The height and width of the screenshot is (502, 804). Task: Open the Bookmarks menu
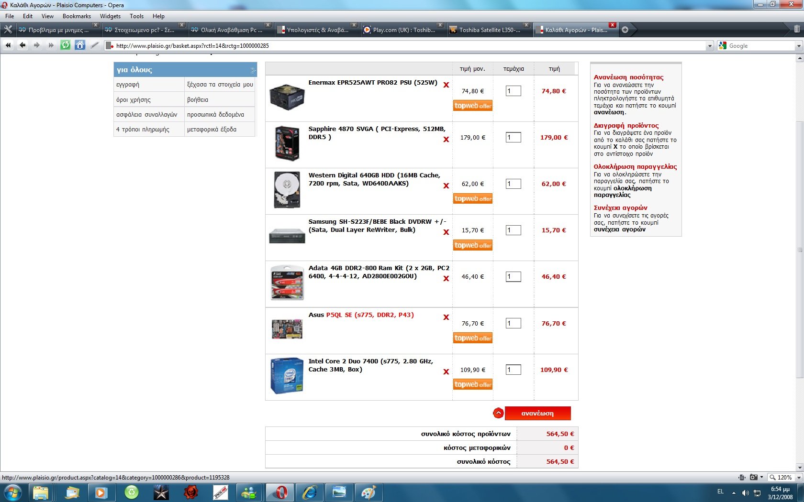point(77,16)
